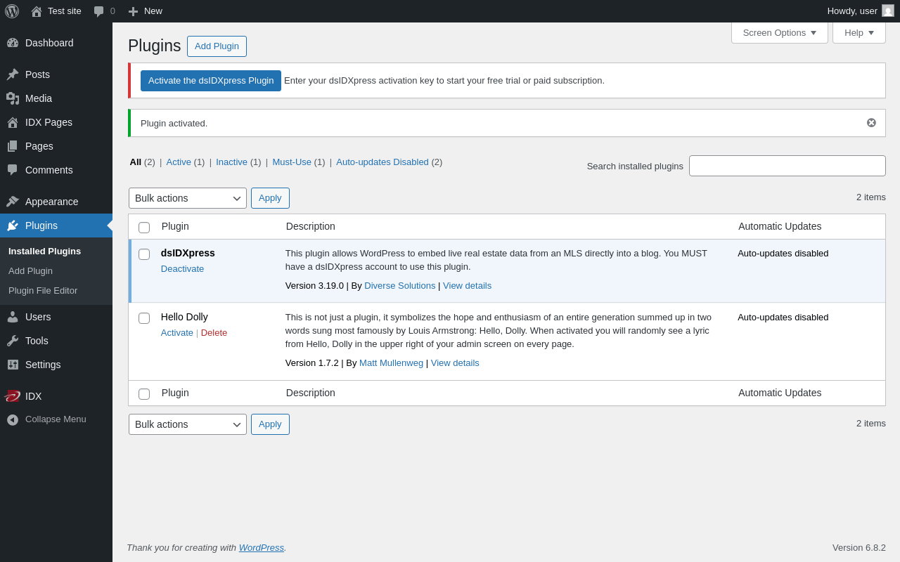Click the Howdy, user account text

pos(852,11)
